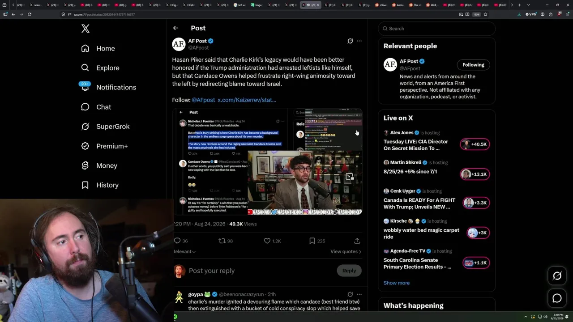Click the Post your reply field
573x322 pixels.
(260, 271)
